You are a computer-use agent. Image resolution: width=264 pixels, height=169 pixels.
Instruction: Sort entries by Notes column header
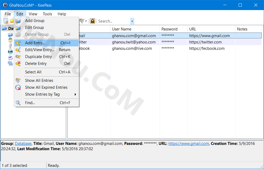pos(248,29)
